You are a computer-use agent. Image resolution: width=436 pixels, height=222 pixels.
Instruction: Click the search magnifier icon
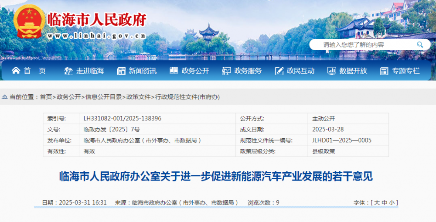click(x=419, y=44)
